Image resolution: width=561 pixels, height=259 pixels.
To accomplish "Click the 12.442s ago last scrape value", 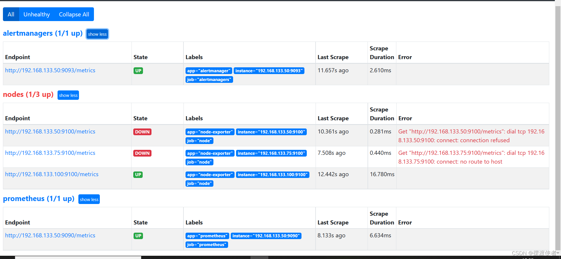I will click(x=333, y=174).
